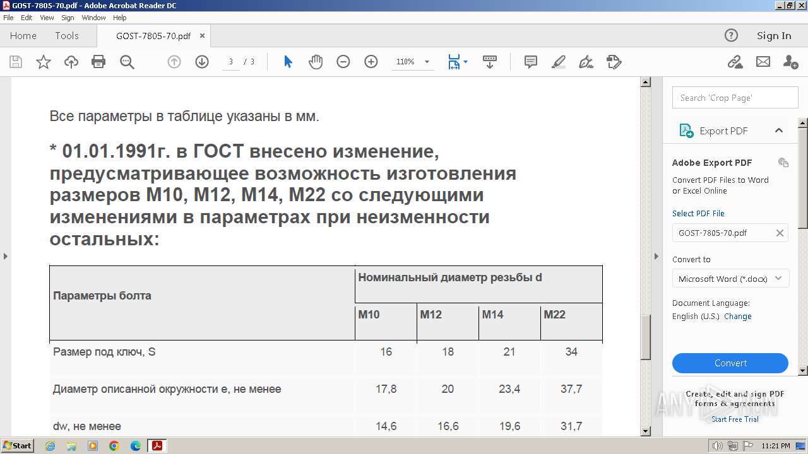Close the GOST-7805-70.pdf tab

pos(202,36)
